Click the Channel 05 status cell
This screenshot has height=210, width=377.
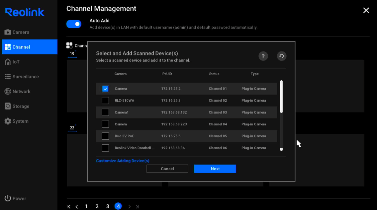(x=218, y=136)
